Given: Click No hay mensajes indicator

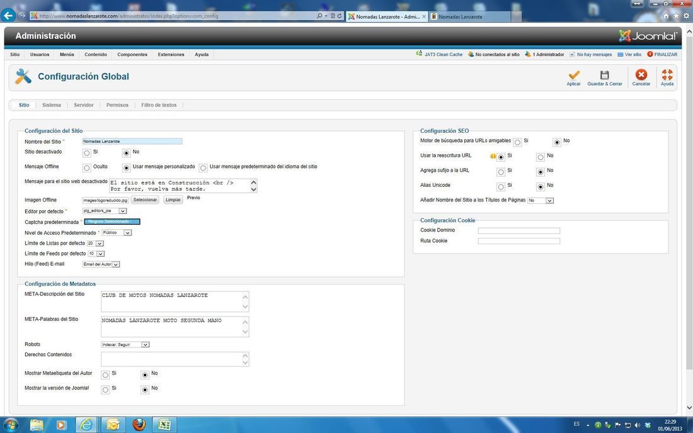Looking at the screenshot, I should [590, 55].
